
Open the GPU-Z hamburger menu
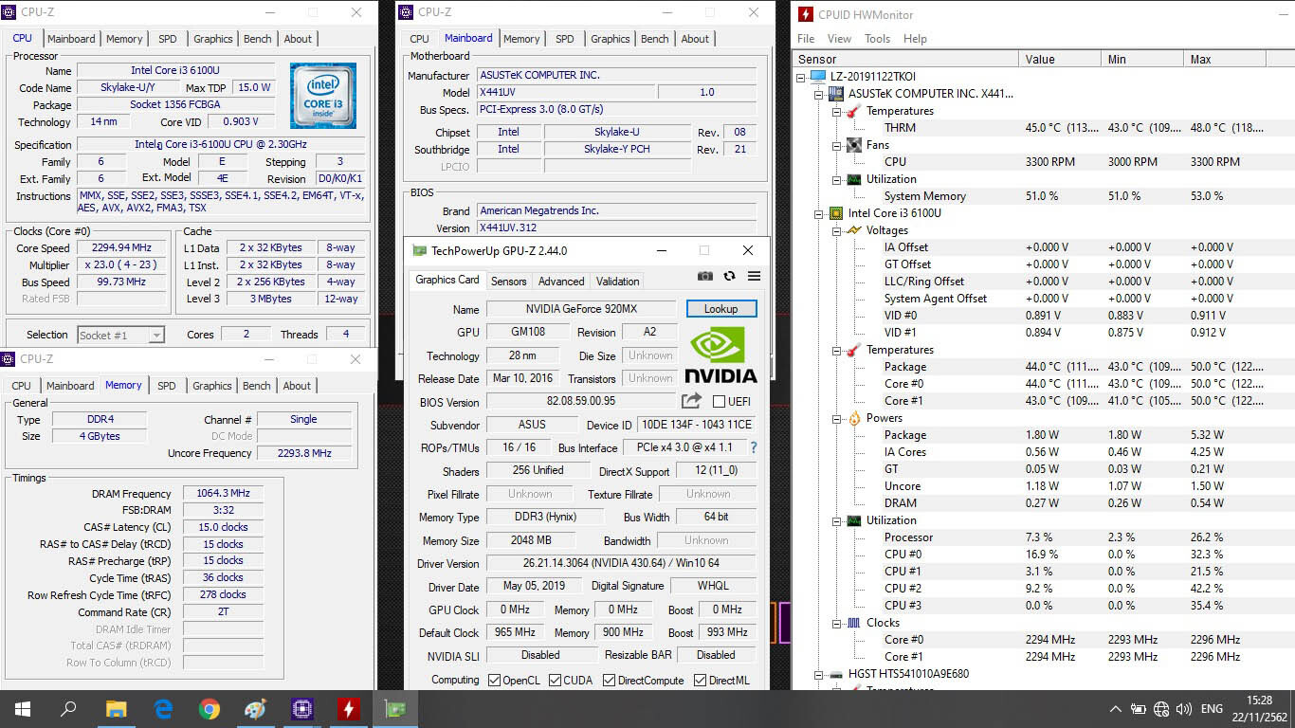click(x=755, y=276)
